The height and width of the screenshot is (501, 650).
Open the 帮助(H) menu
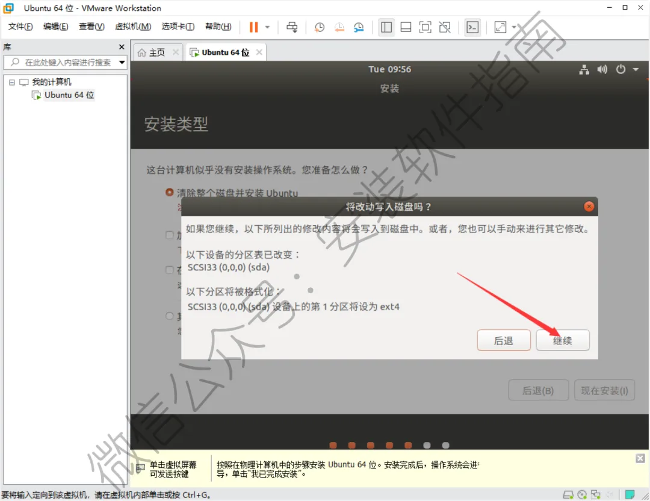(x=218, y=26)
